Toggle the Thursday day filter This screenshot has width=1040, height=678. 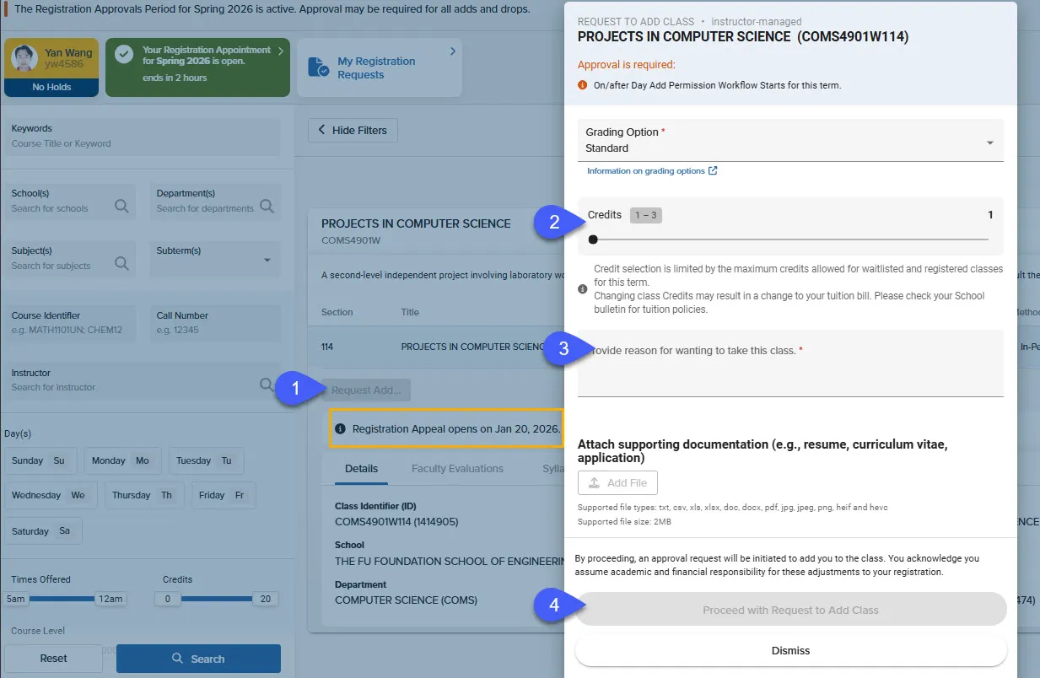[144, 496]
